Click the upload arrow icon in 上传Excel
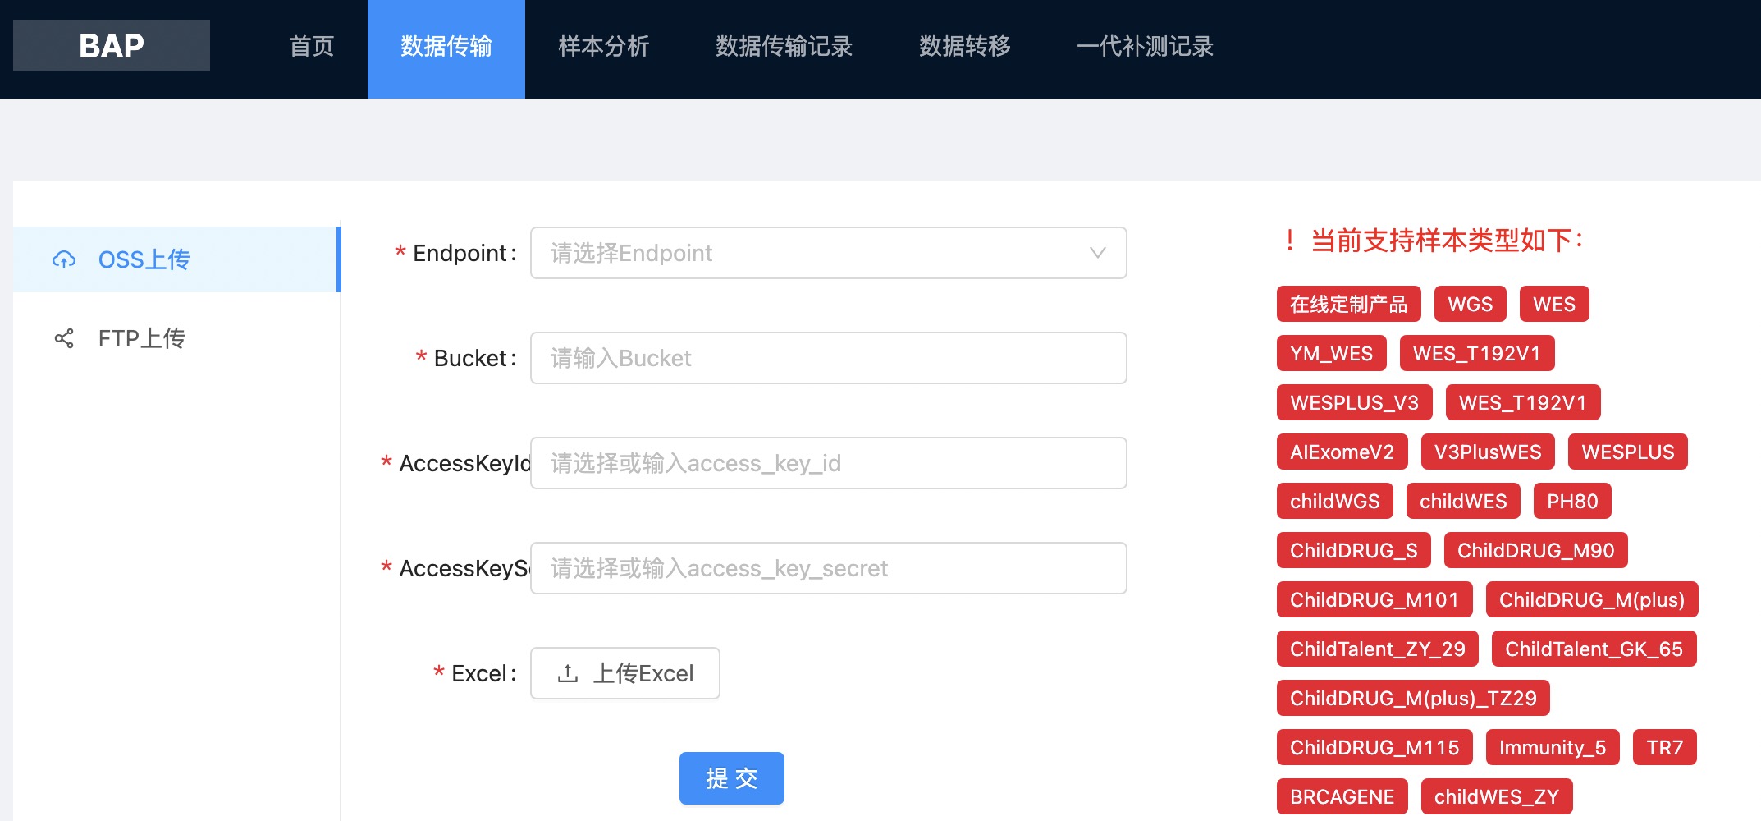The image size is (1761, 821). coord(568,673)
